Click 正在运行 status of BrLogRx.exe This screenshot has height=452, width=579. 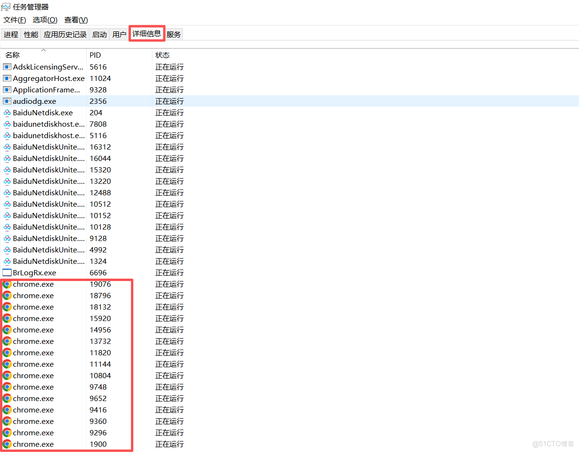point(170,272)
